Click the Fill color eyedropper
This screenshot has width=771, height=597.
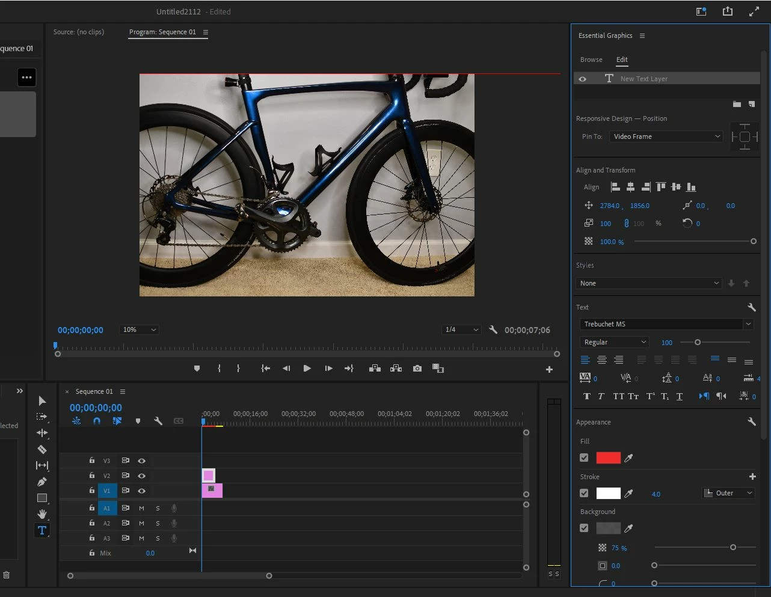(x=629, y=458)
